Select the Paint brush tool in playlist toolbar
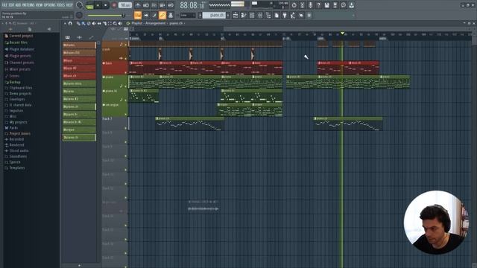Screen dimensions: 477x268 click(83, 23)
